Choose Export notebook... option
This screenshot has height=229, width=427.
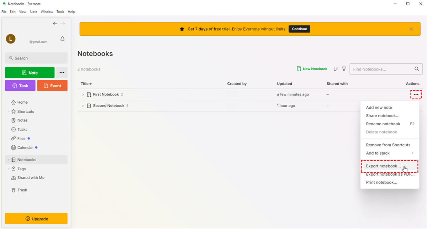coord(390,166)
